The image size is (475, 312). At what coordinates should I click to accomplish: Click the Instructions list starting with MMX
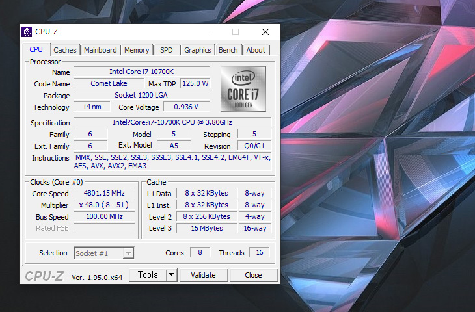[x=172, y=162]
